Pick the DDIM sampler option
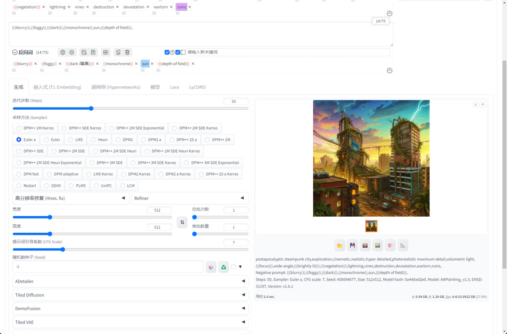The width and height of the screenshot is (507, 334). (x=53, y=186)
